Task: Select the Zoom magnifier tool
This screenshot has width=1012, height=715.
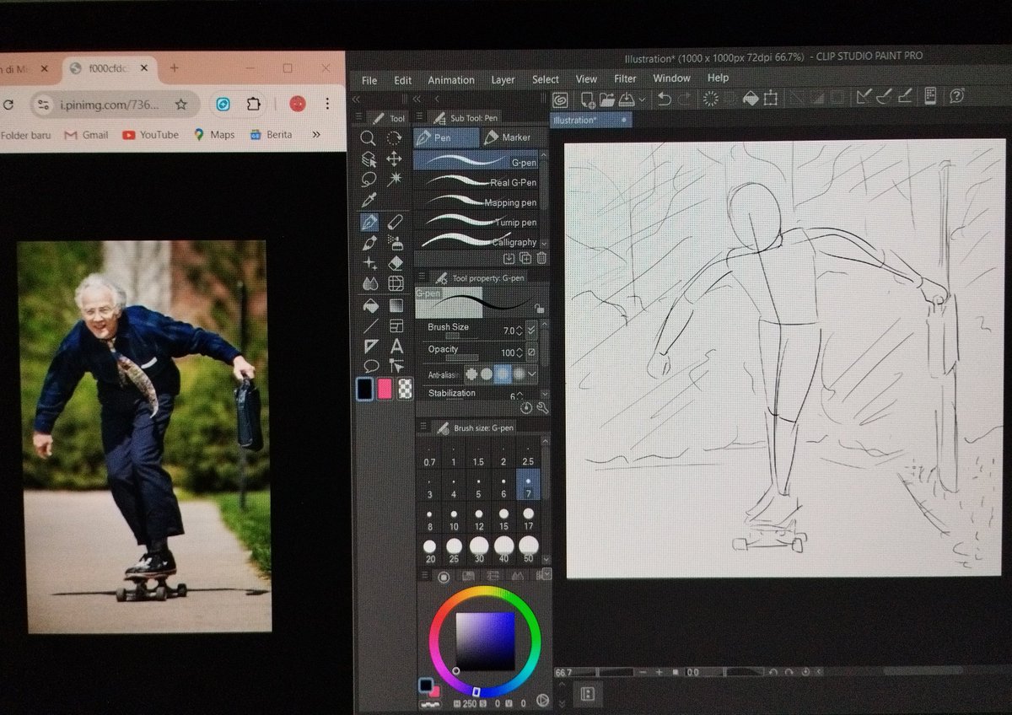Action: tap(368, 138)
